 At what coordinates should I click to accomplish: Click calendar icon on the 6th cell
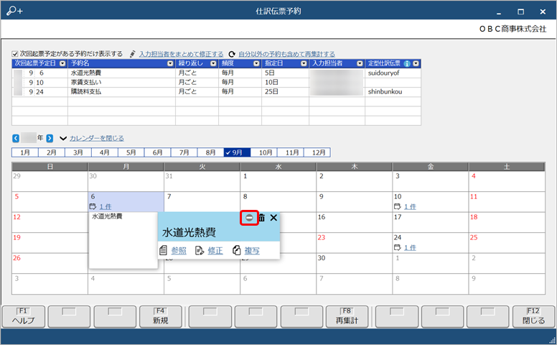(x=93, y=206)
